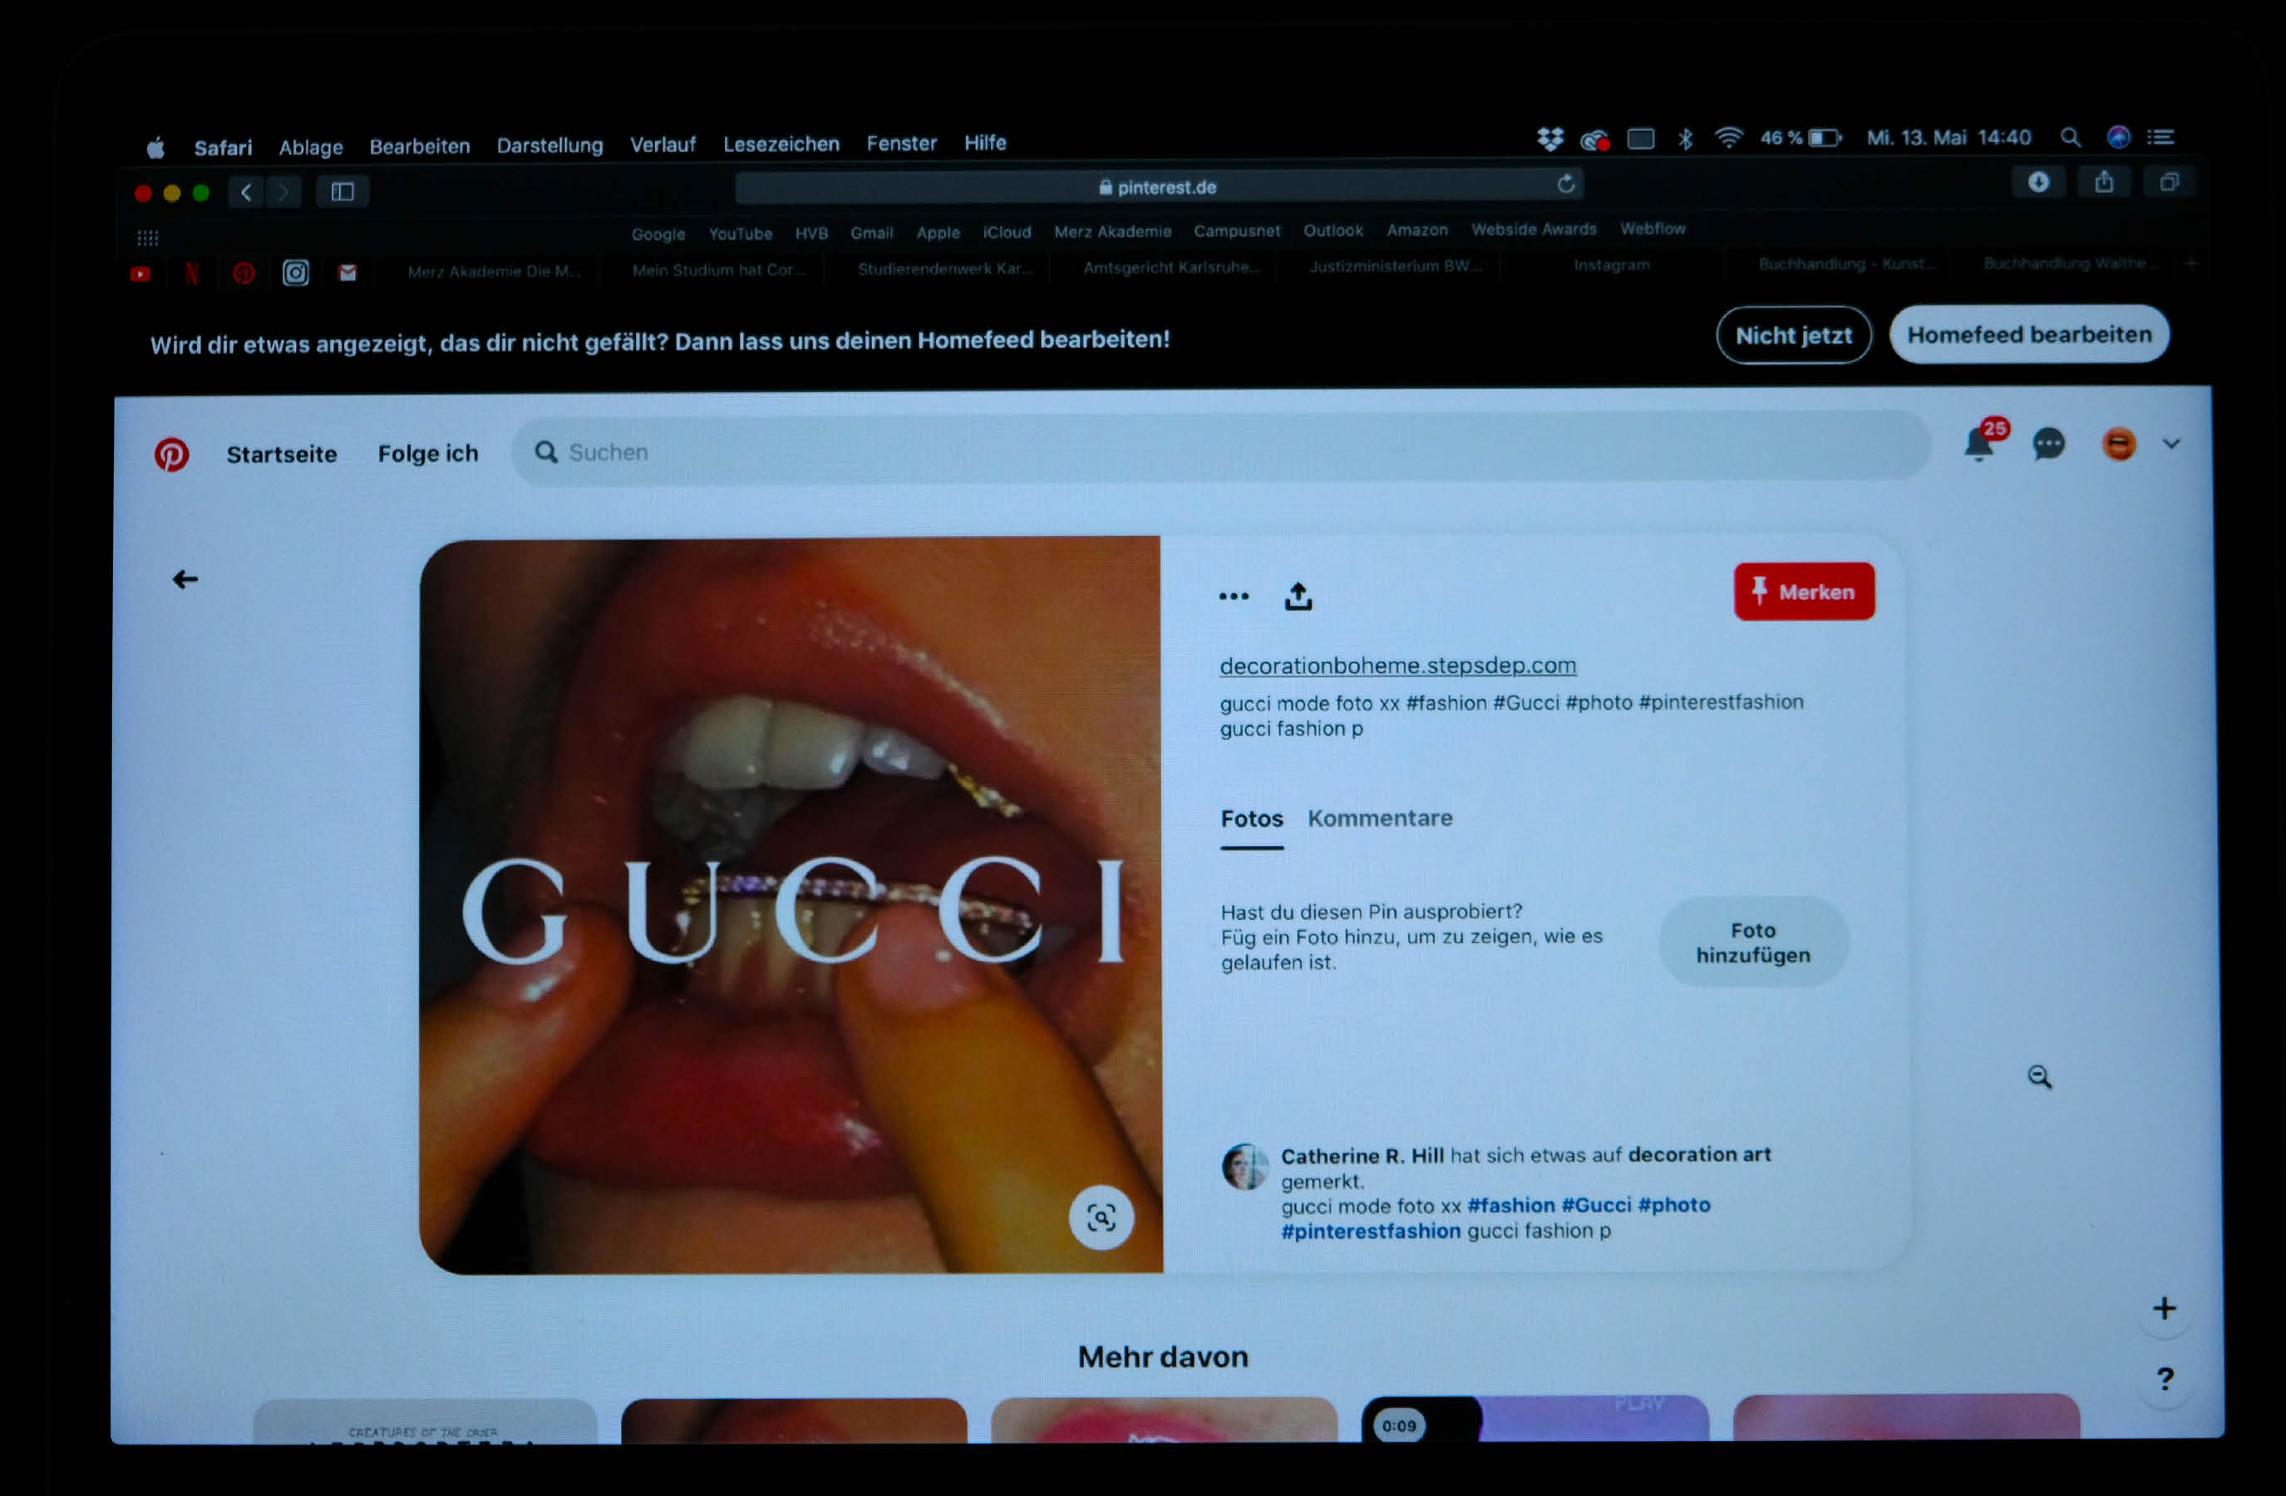Click the #pinterestfashion hashtag in the comment
Viewport: 2286px width, 1496px height.
(x=1371, y=1231)
